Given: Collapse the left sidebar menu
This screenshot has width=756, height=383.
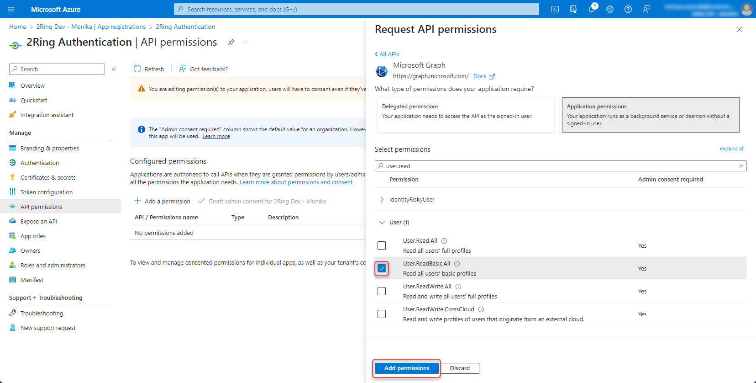Looking at the screenshot, I should pos(114,69).
